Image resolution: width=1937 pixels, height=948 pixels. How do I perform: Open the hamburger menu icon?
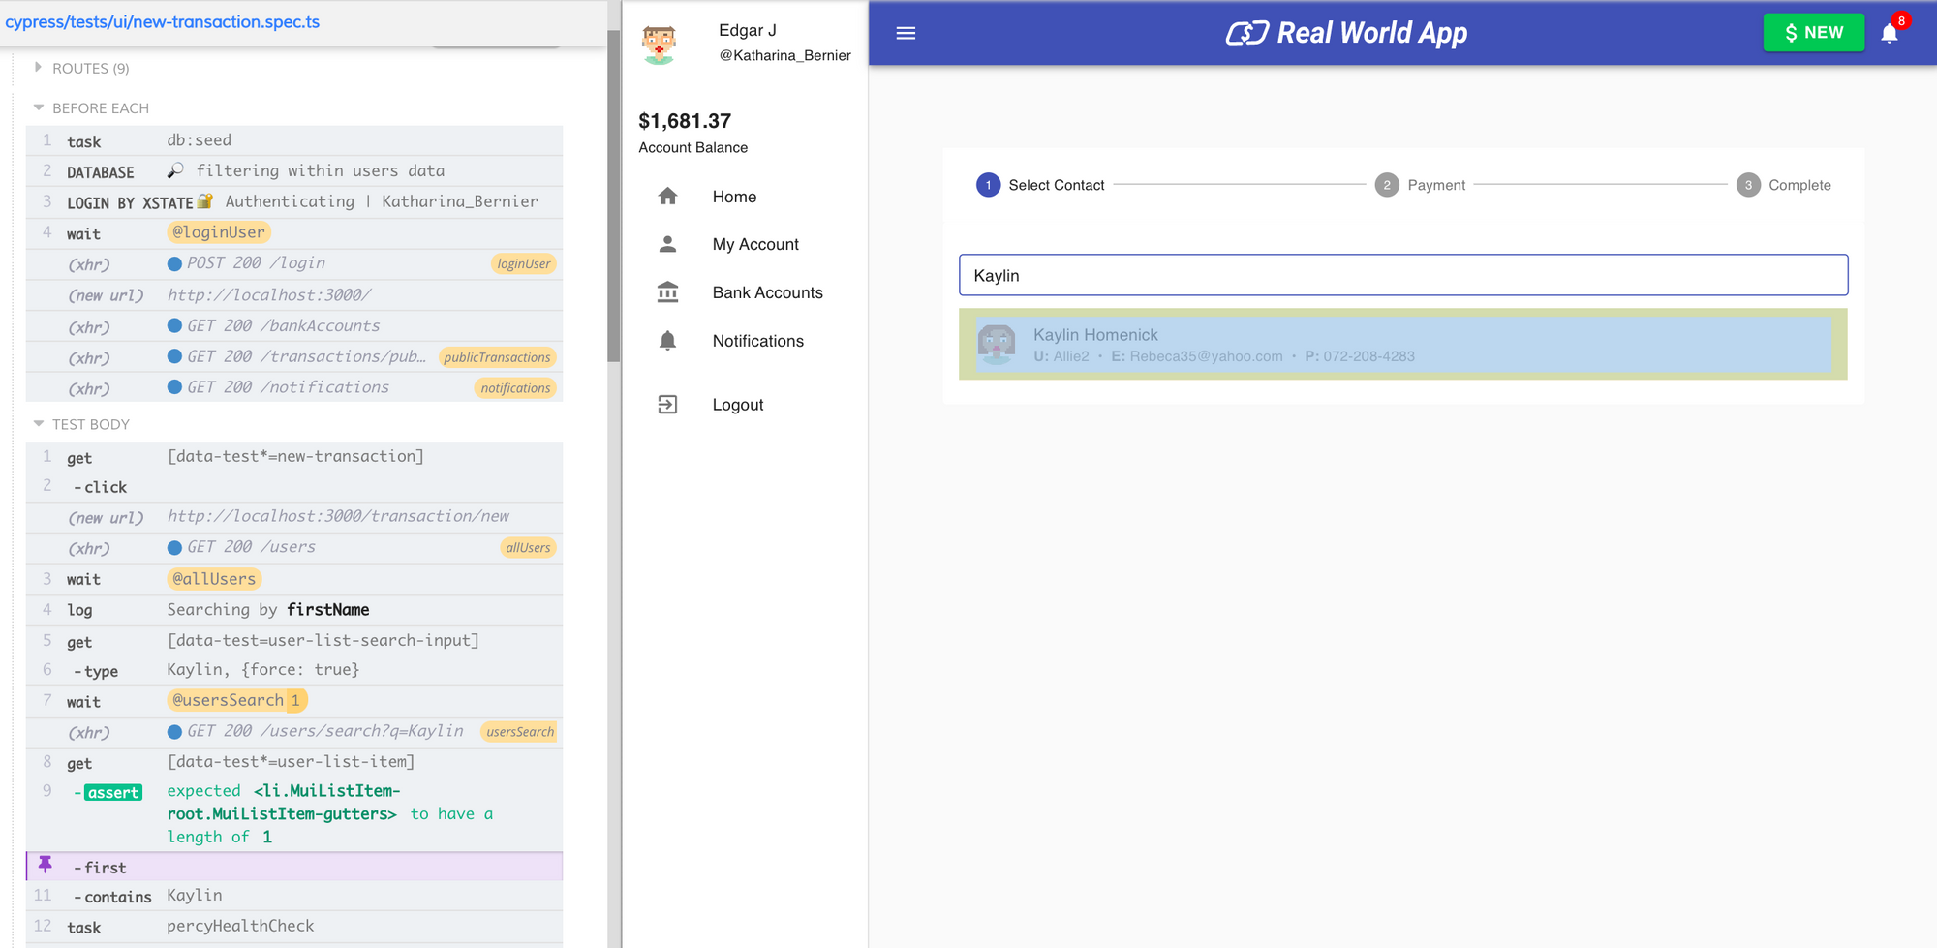(x=906, y=33)
